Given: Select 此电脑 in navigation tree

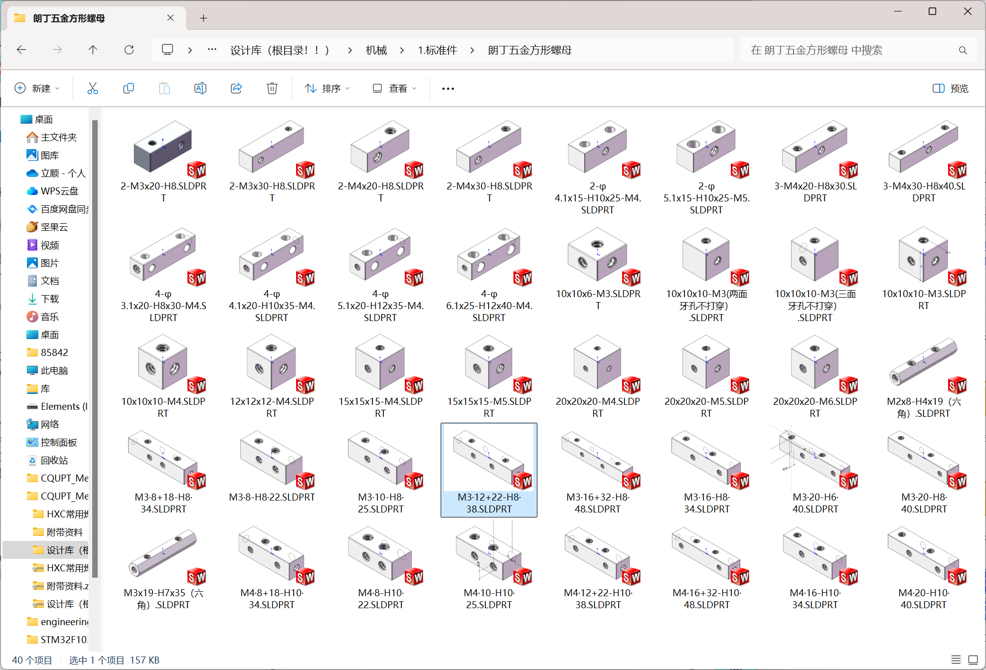Looking at the screenshot, I should [x=47, y=370].
